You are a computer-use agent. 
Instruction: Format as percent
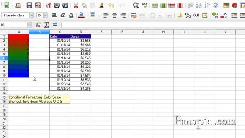188,15
